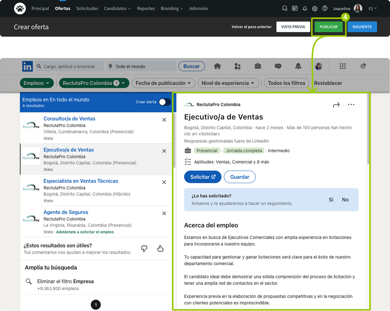Image resolution: width=390 pixels, height=311 pixels.
Task: Answer No to ¿Lo has solicitado?
Action: (x=345, y=199)
